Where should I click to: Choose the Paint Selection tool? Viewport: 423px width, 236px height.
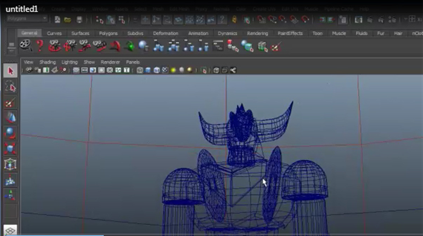click(x=10, y=102)
